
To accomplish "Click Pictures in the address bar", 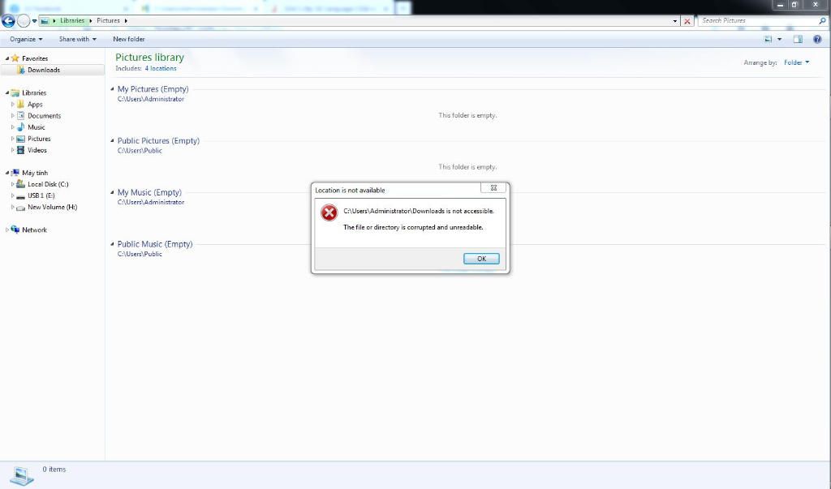I will pos(108,20).
